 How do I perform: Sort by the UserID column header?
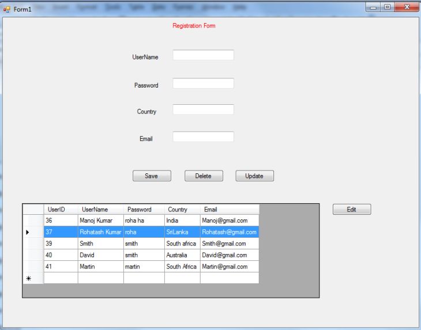tap(61, 210)
